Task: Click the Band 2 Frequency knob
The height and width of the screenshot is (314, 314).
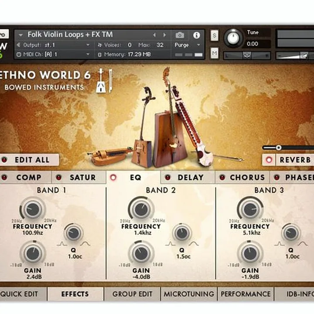Action: coord(141,209)
